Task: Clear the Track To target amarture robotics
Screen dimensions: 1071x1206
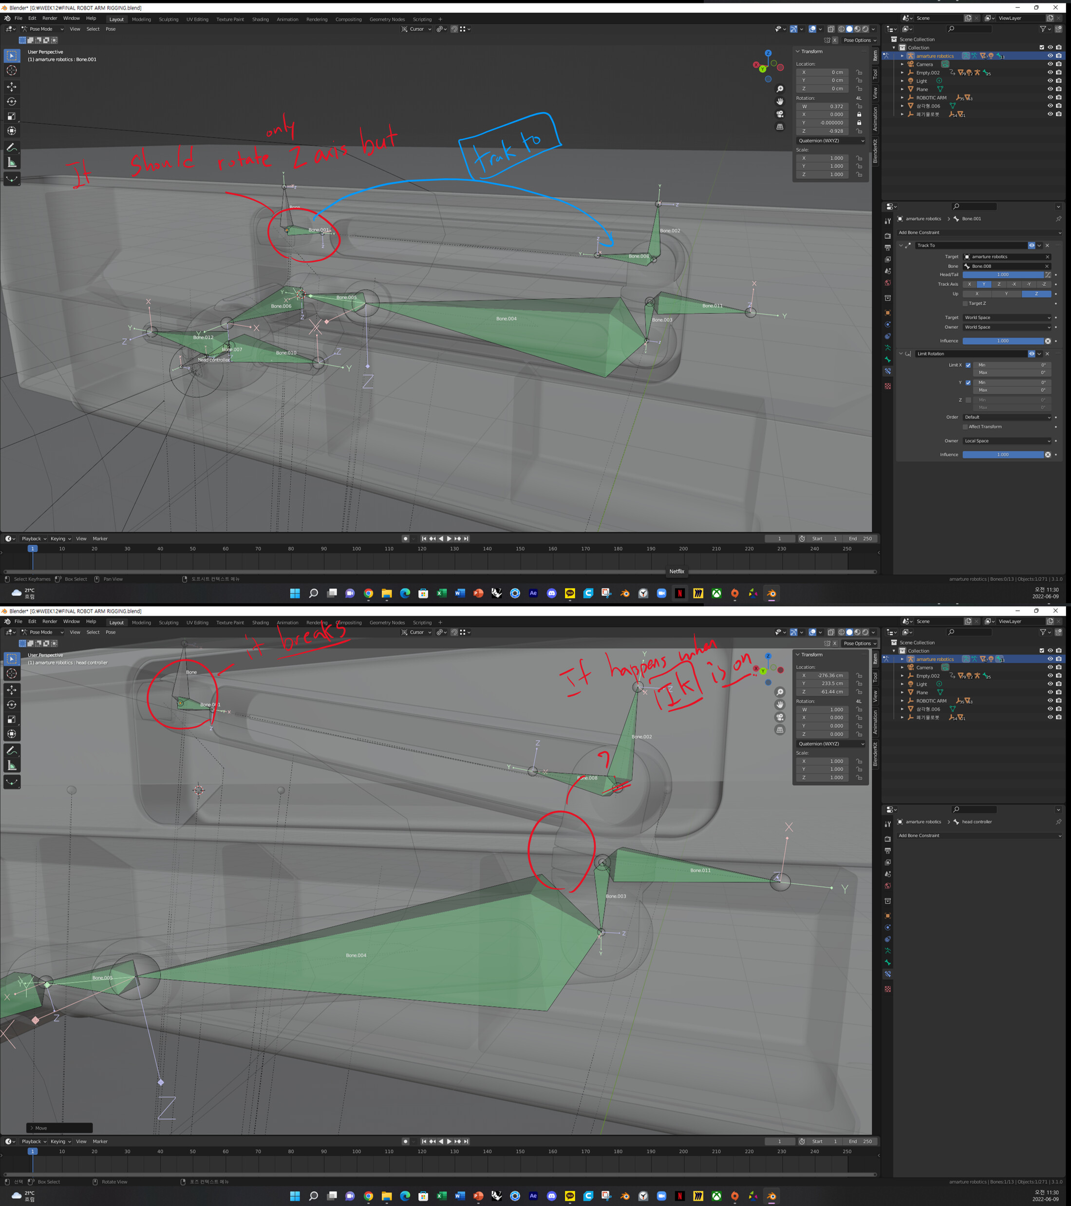Action: [1047, 257]
